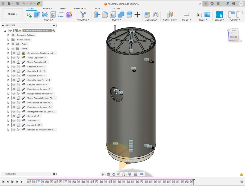Screen dimensions: 245x186
Task: Open the DESIGN workspace dropdown
Action: tap(12, 14)
